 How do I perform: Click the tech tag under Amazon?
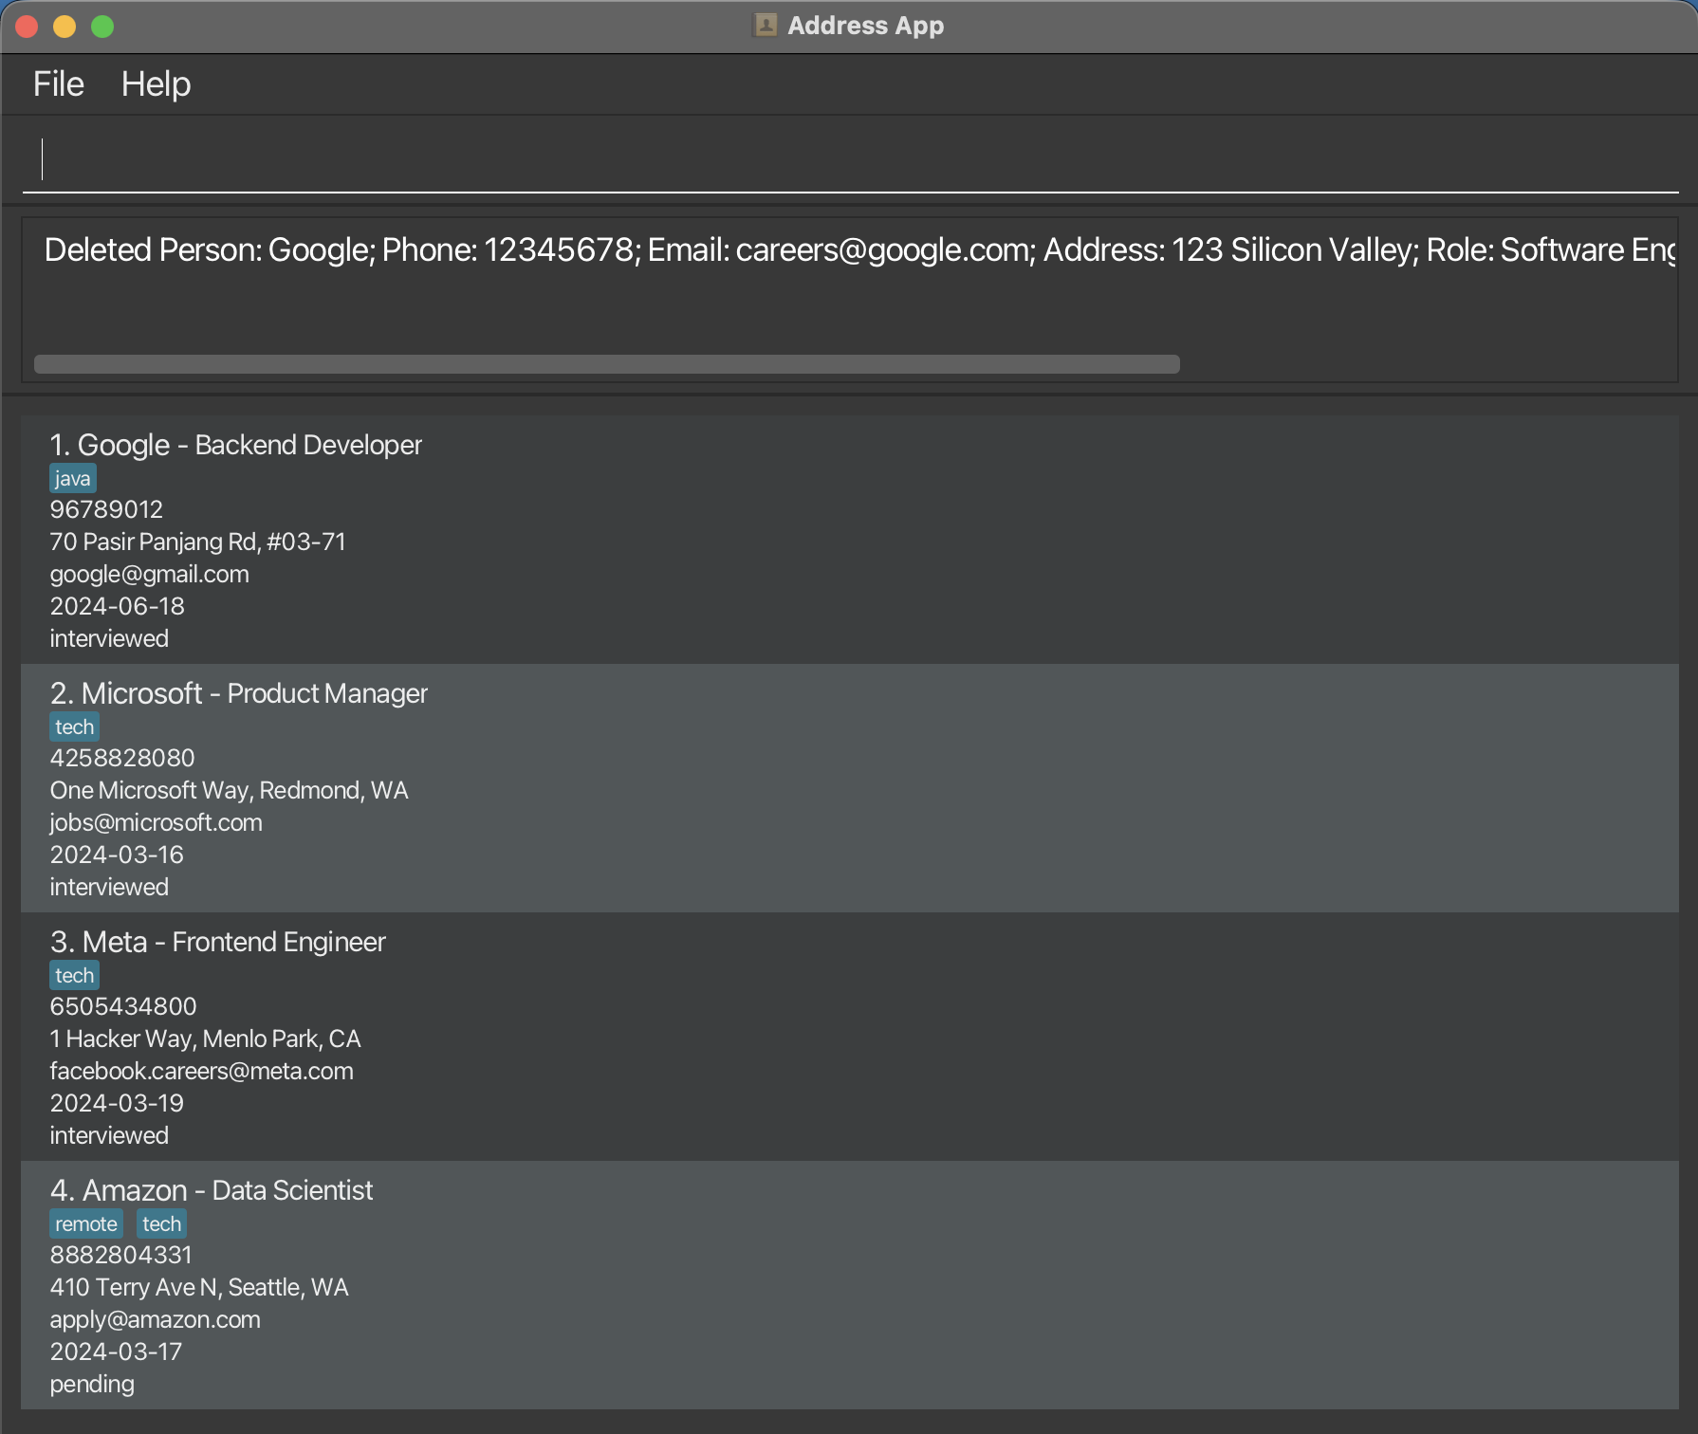pyautogui.click(x=161, y=1224)
